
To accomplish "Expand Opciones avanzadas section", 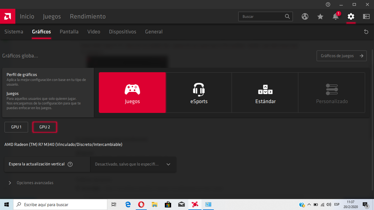I will tap(31, 183).
